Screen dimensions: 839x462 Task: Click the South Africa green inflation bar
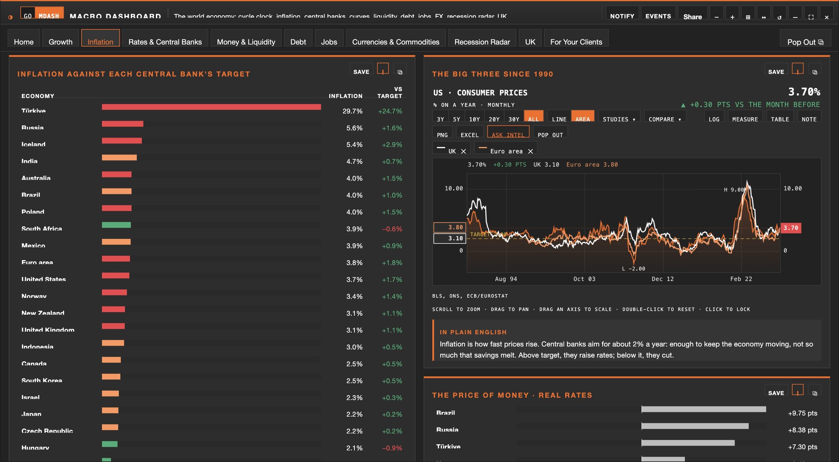(x=116, y=225)
